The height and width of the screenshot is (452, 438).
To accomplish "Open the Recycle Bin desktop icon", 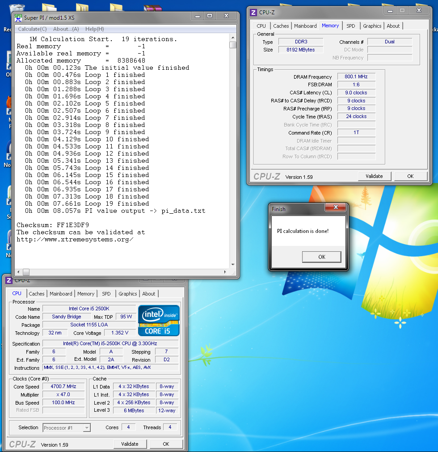I will (17, 7).
